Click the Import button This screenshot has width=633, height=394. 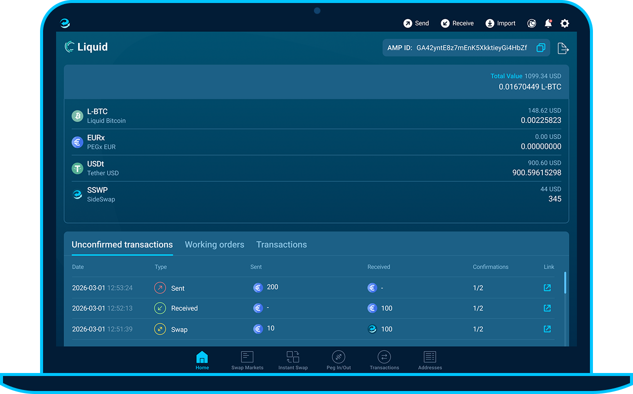pos(500,23)
